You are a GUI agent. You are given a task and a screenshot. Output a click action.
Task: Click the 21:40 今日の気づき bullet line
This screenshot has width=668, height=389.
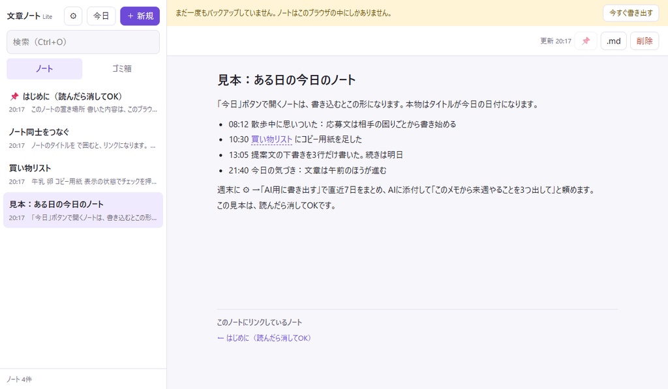coord(308,171)
